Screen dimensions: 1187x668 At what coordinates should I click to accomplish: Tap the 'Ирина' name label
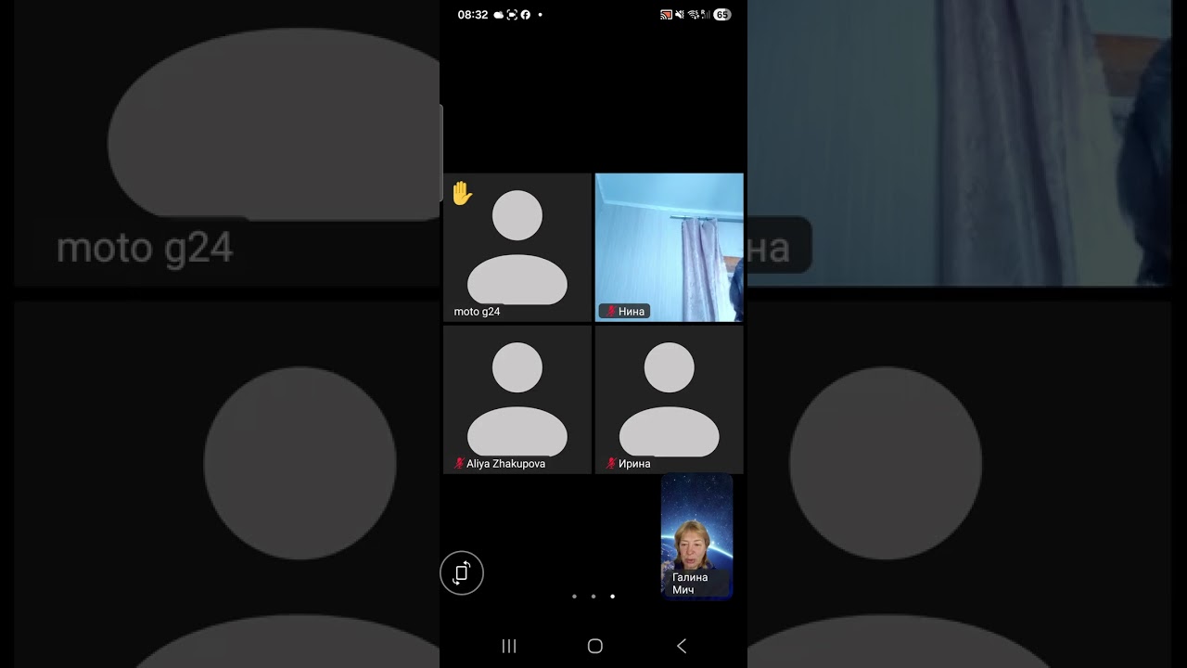click(634, 463)
